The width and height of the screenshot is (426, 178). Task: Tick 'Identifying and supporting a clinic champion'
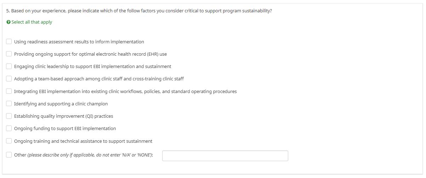(x=9, y=104)
